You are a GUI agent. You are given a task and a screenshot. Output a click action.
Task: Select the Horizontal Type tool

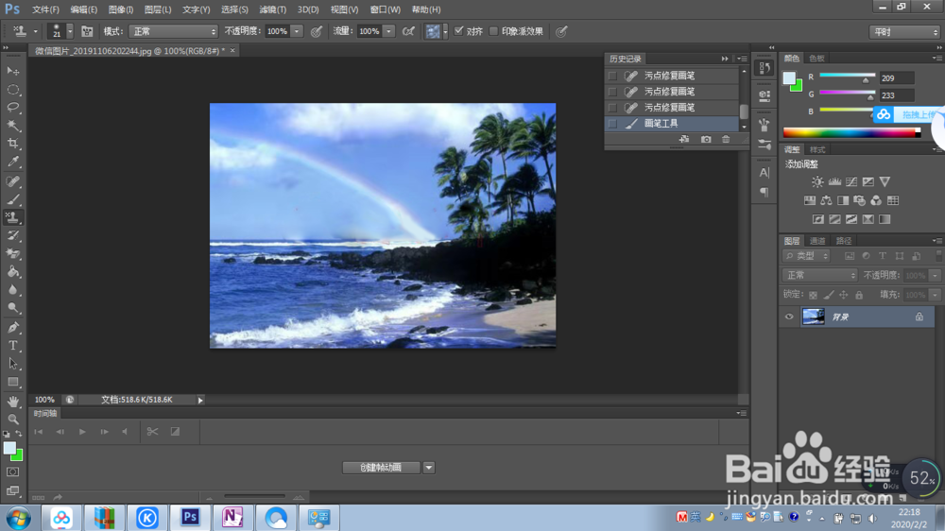[x=12, y=346]
